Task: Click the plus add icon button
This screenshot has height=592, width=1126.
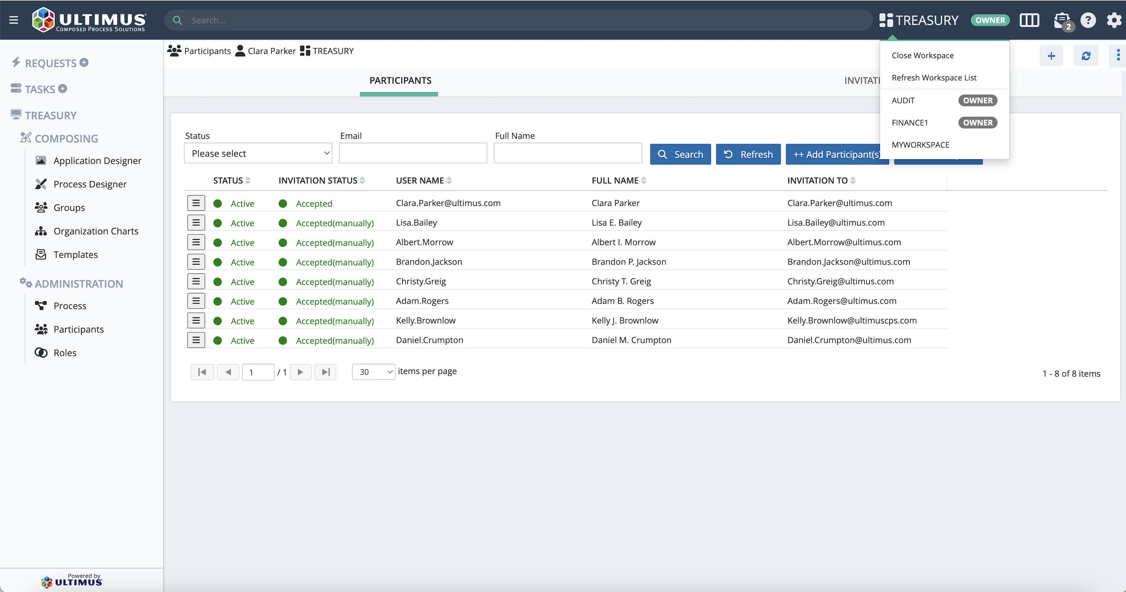Action: (x=1051, y=56)
